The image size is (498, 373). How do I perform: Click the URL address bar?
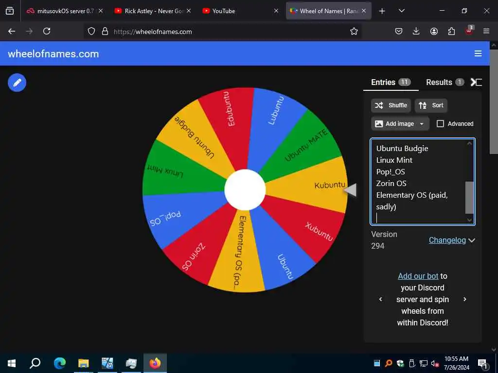(x=222, y=32)
